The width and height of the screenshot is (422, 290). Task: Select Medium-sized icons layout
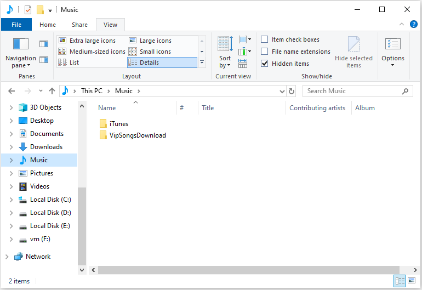[x=92, y=52]
